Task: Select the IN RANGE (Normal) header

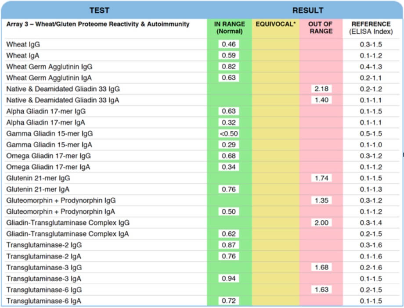Action: click(x=229, y=28)
